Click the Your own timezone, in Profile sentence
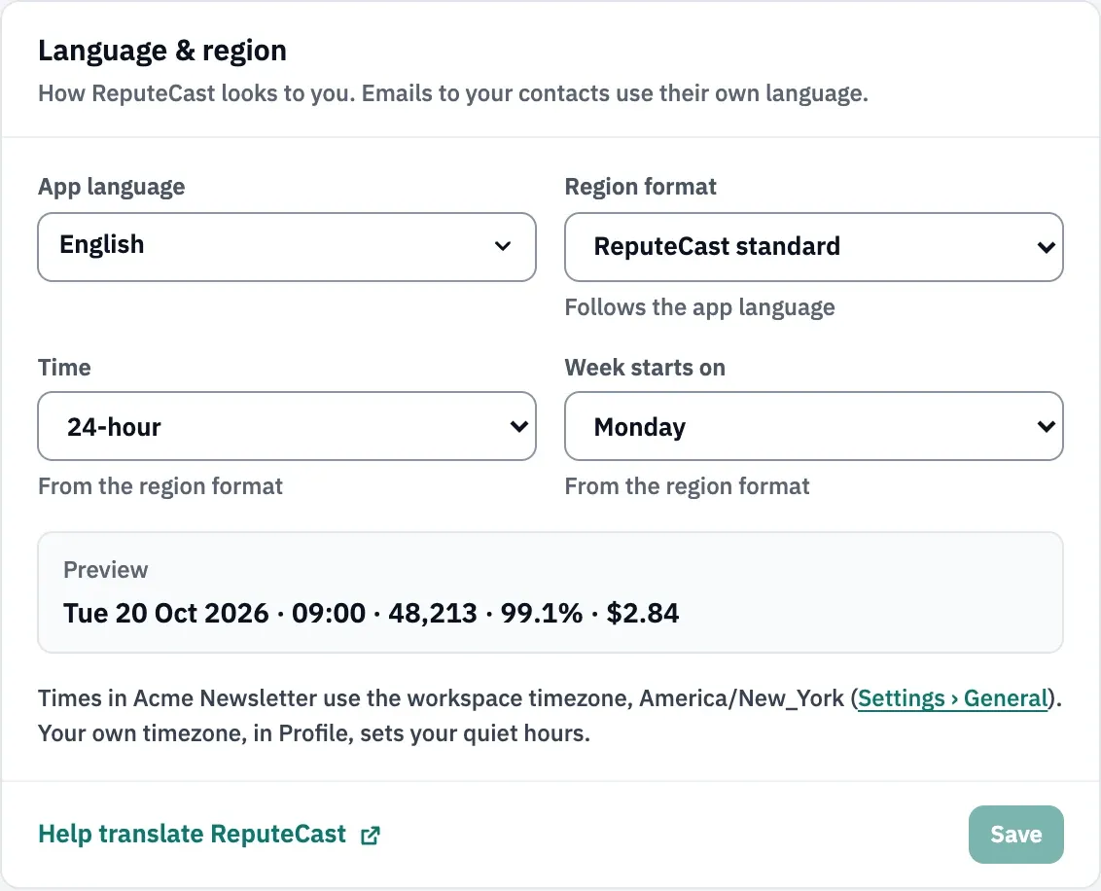This screenshot has height=891, width=1101. click(314, 733)
